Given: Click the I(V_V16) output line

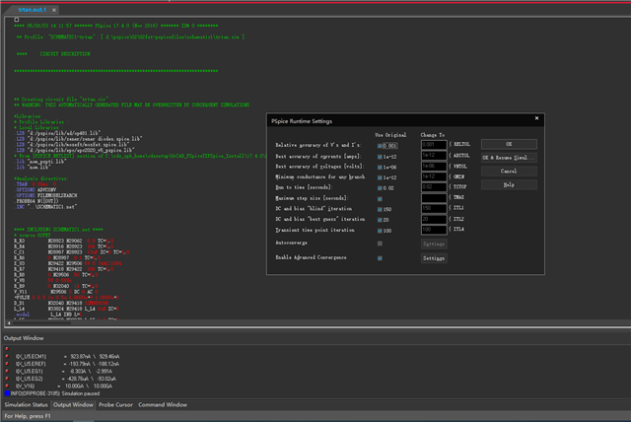Looking at the screenshot, I should (x=63, y=387).
